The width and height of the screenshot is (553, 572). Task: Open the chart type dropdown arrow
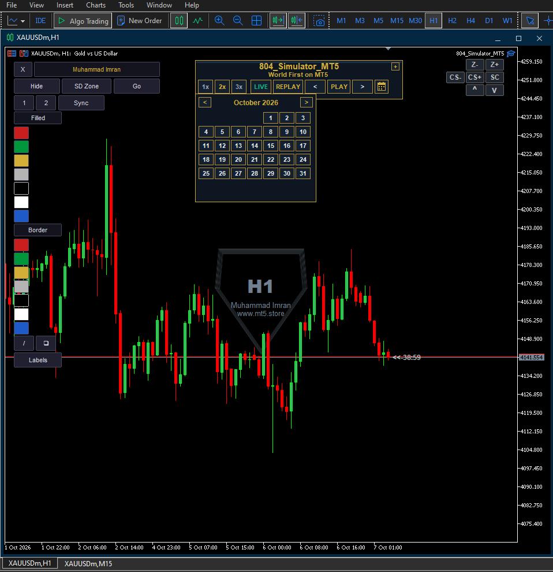[23, 21]
